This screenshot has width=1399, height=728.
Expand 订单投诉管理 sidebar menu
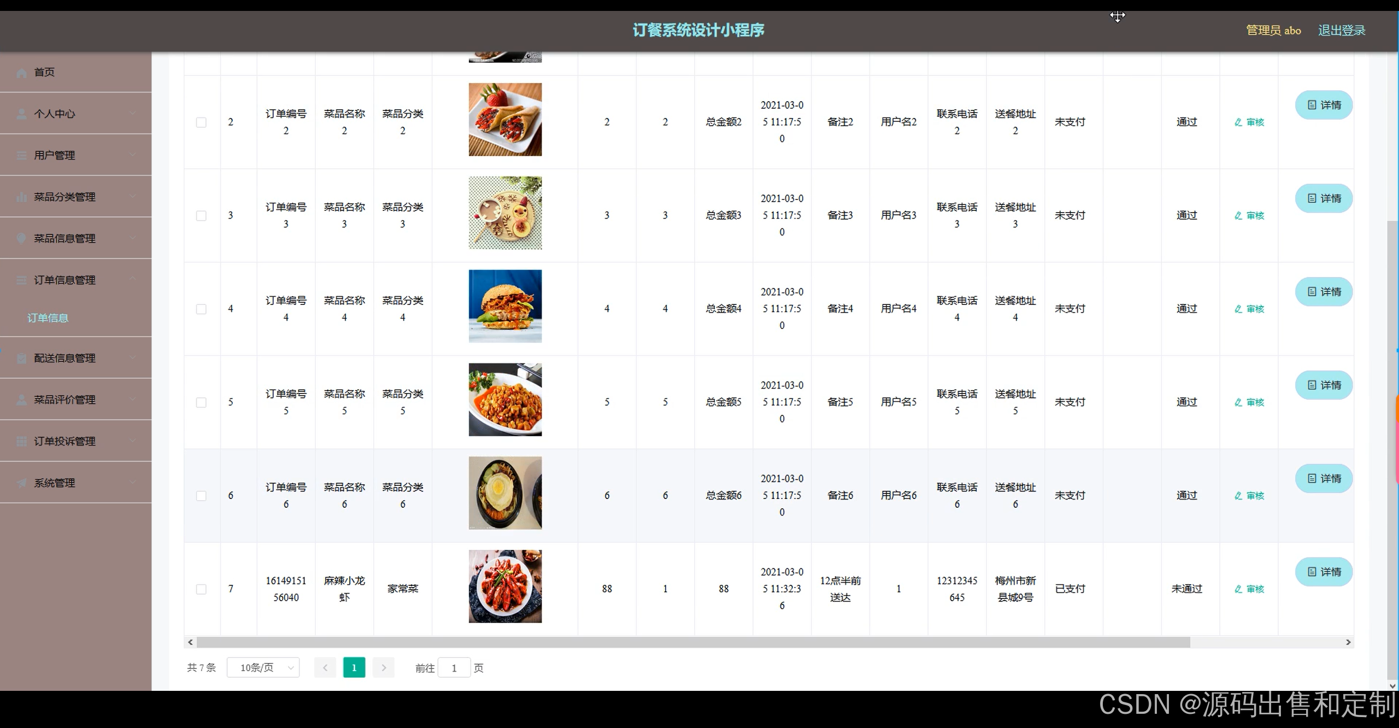pyautogui.click(x=75, y=441)
